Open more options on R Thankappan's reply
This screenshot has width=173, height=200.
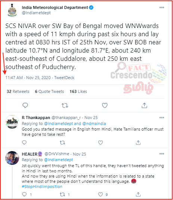tap(162, 118)
